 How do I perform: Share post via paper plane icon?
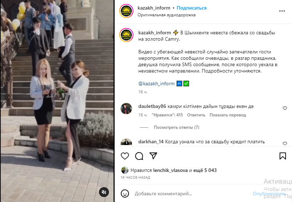click(153, 156)
